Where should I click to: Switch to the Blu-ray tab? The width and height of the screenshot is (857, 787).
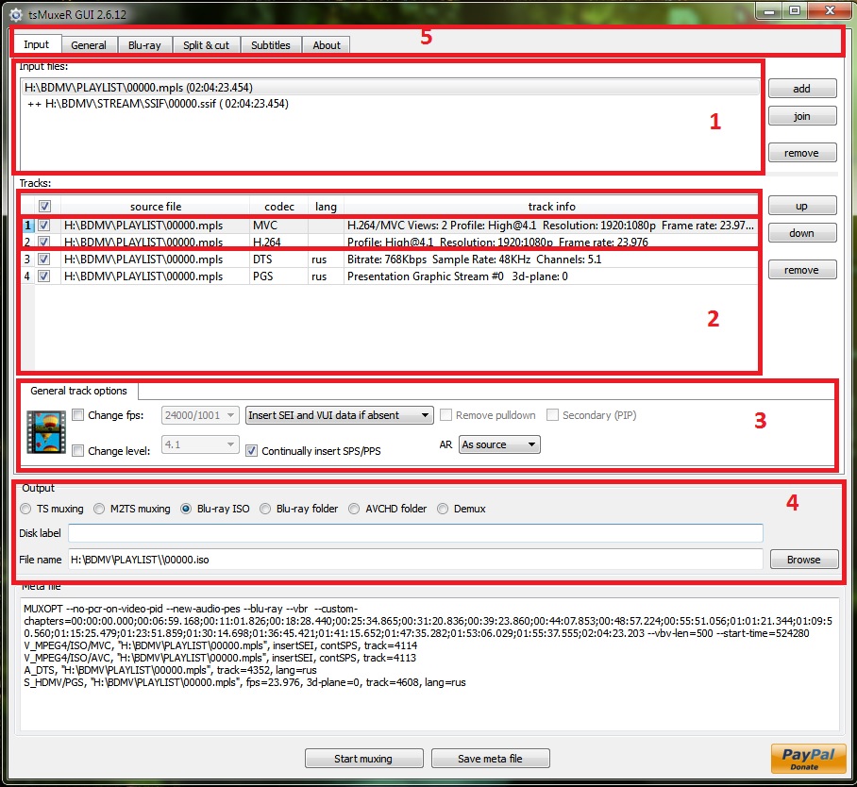(144, 45)
